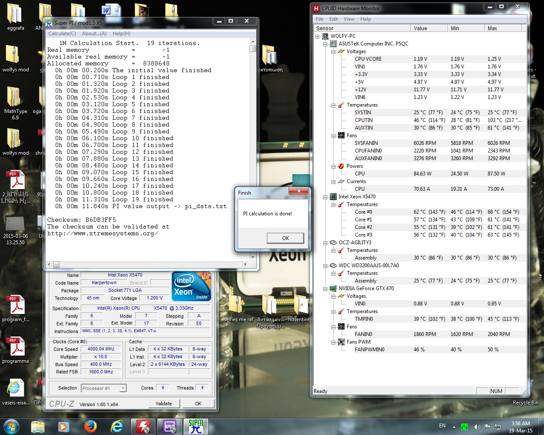Open Super PI Calculate(C) menu
This screenshot has width=544, height=435.
point(62,34)
